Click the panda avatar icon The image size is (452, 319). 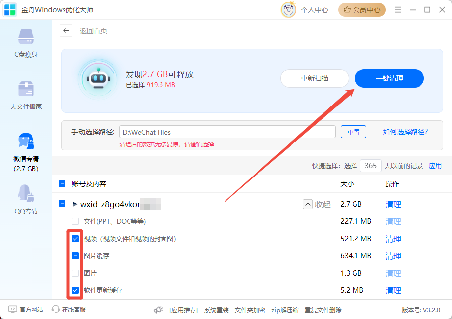click(x=288, y=10)
